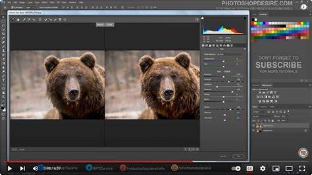Viewport: 312px width, 175px height.
Task: Play the video
Action: tap(10, 169)
